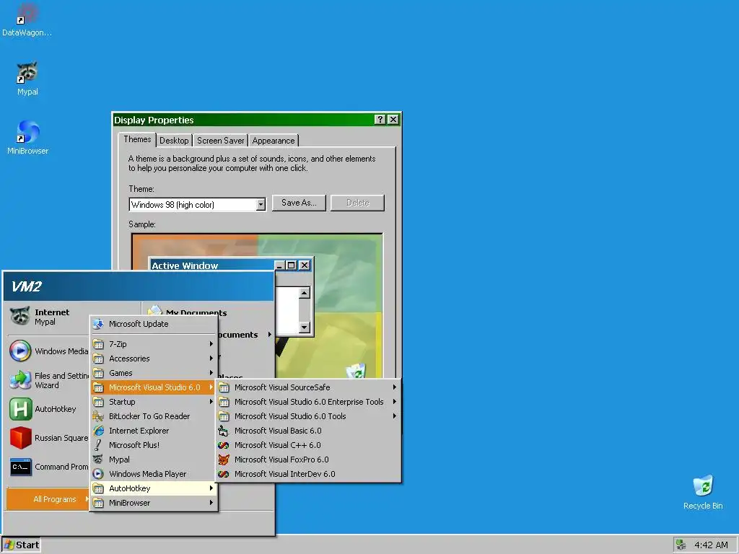
Task: Click the sample window scroll down arrow
Action: 305,327
